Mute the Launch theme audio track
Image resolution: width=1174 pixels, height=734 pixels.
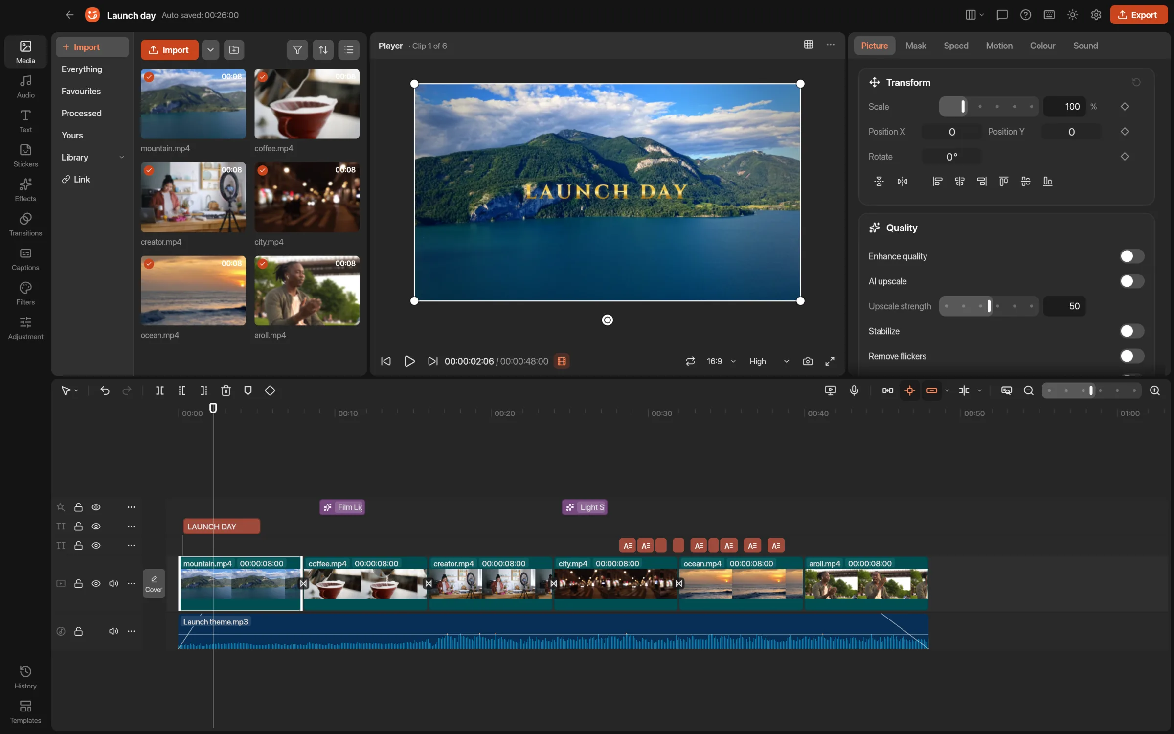[x=113, y=631]
